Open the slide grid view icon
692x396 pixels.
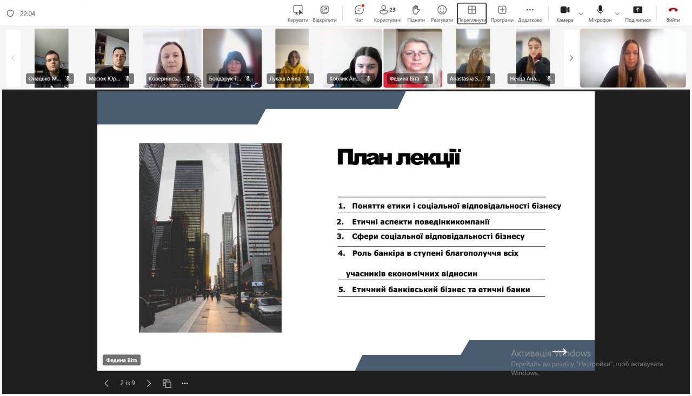click(x=167, y=384)
